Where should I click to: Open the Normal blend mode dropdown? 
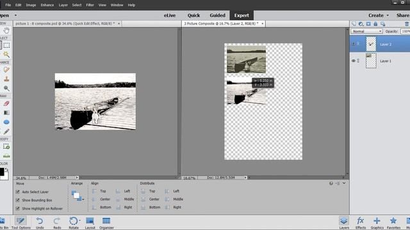(366, 31)
